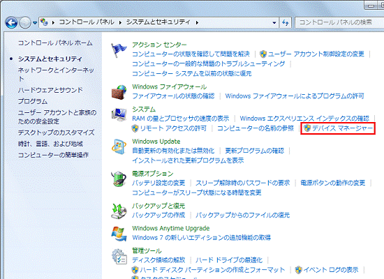
Task: Open コンピューターがスリープ状態になる時間を変更 link
Action: (197, 193)
